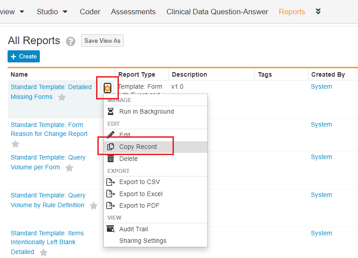The image size is (358, 258).
Task: Click the Audit Trail icon
Action: pyautogui.click(x=111, y=229)
